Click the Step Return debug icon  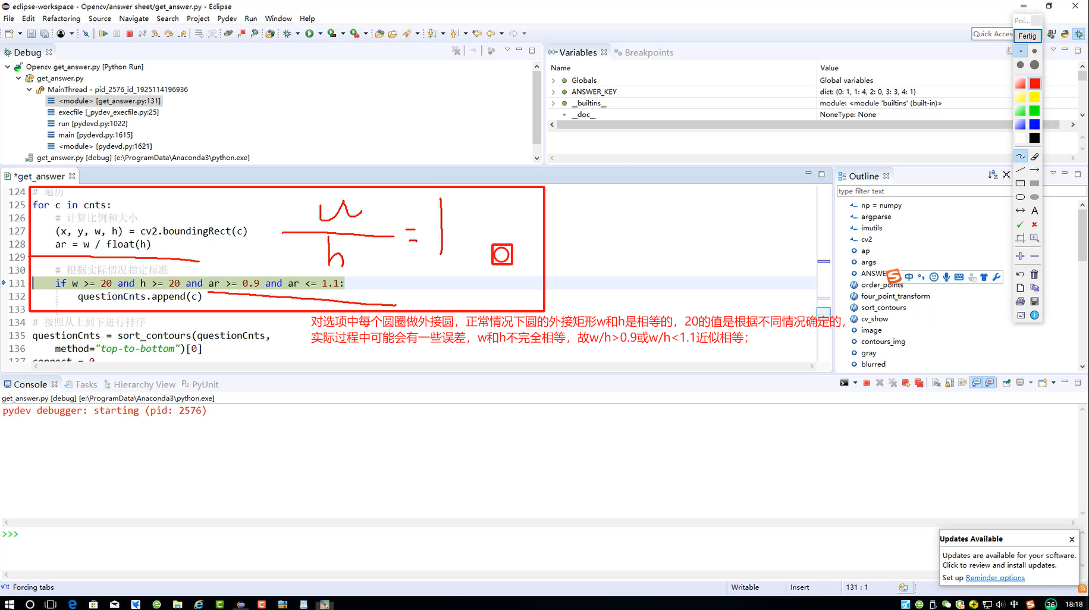click(182, 34)
